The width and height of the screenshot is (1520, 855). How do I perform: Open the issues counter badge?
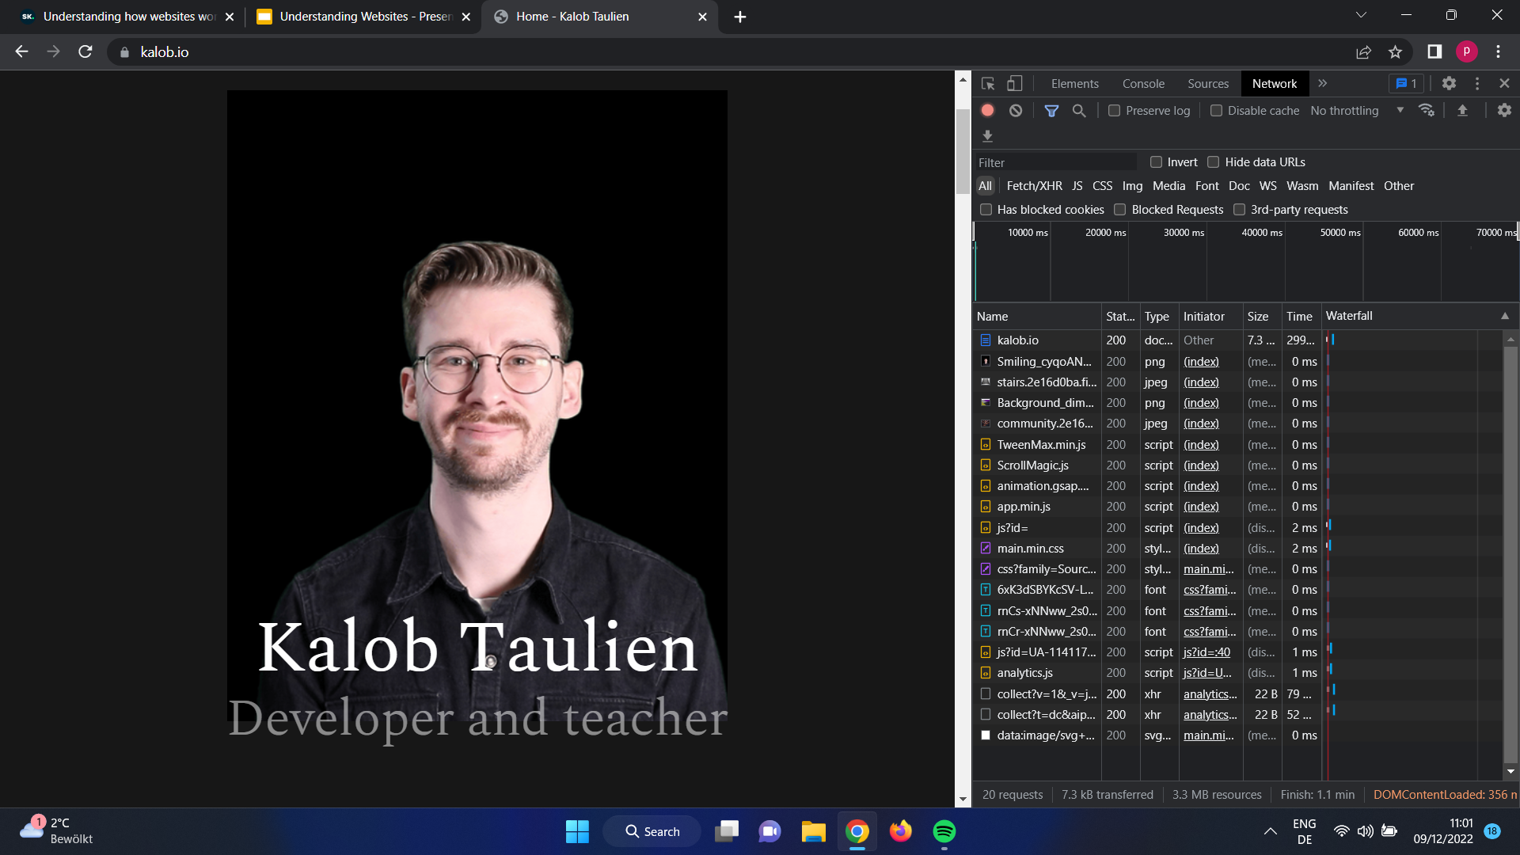1406,84
